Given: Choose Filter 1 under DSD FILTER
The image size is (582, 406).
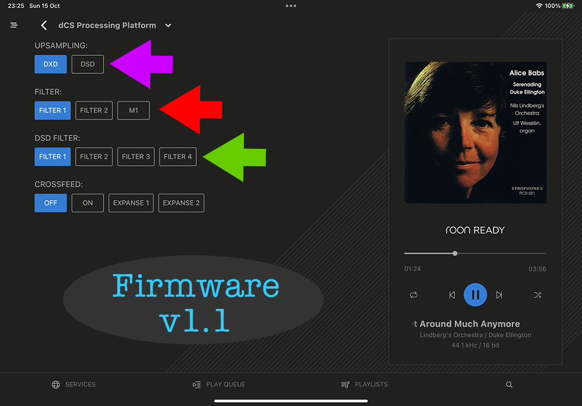Looking at the screenshot, I should tap(52, 156).
